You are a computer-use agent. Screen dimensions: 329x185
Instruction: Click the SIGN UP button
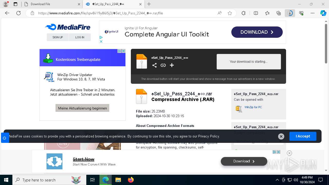(x=58, y=37)
